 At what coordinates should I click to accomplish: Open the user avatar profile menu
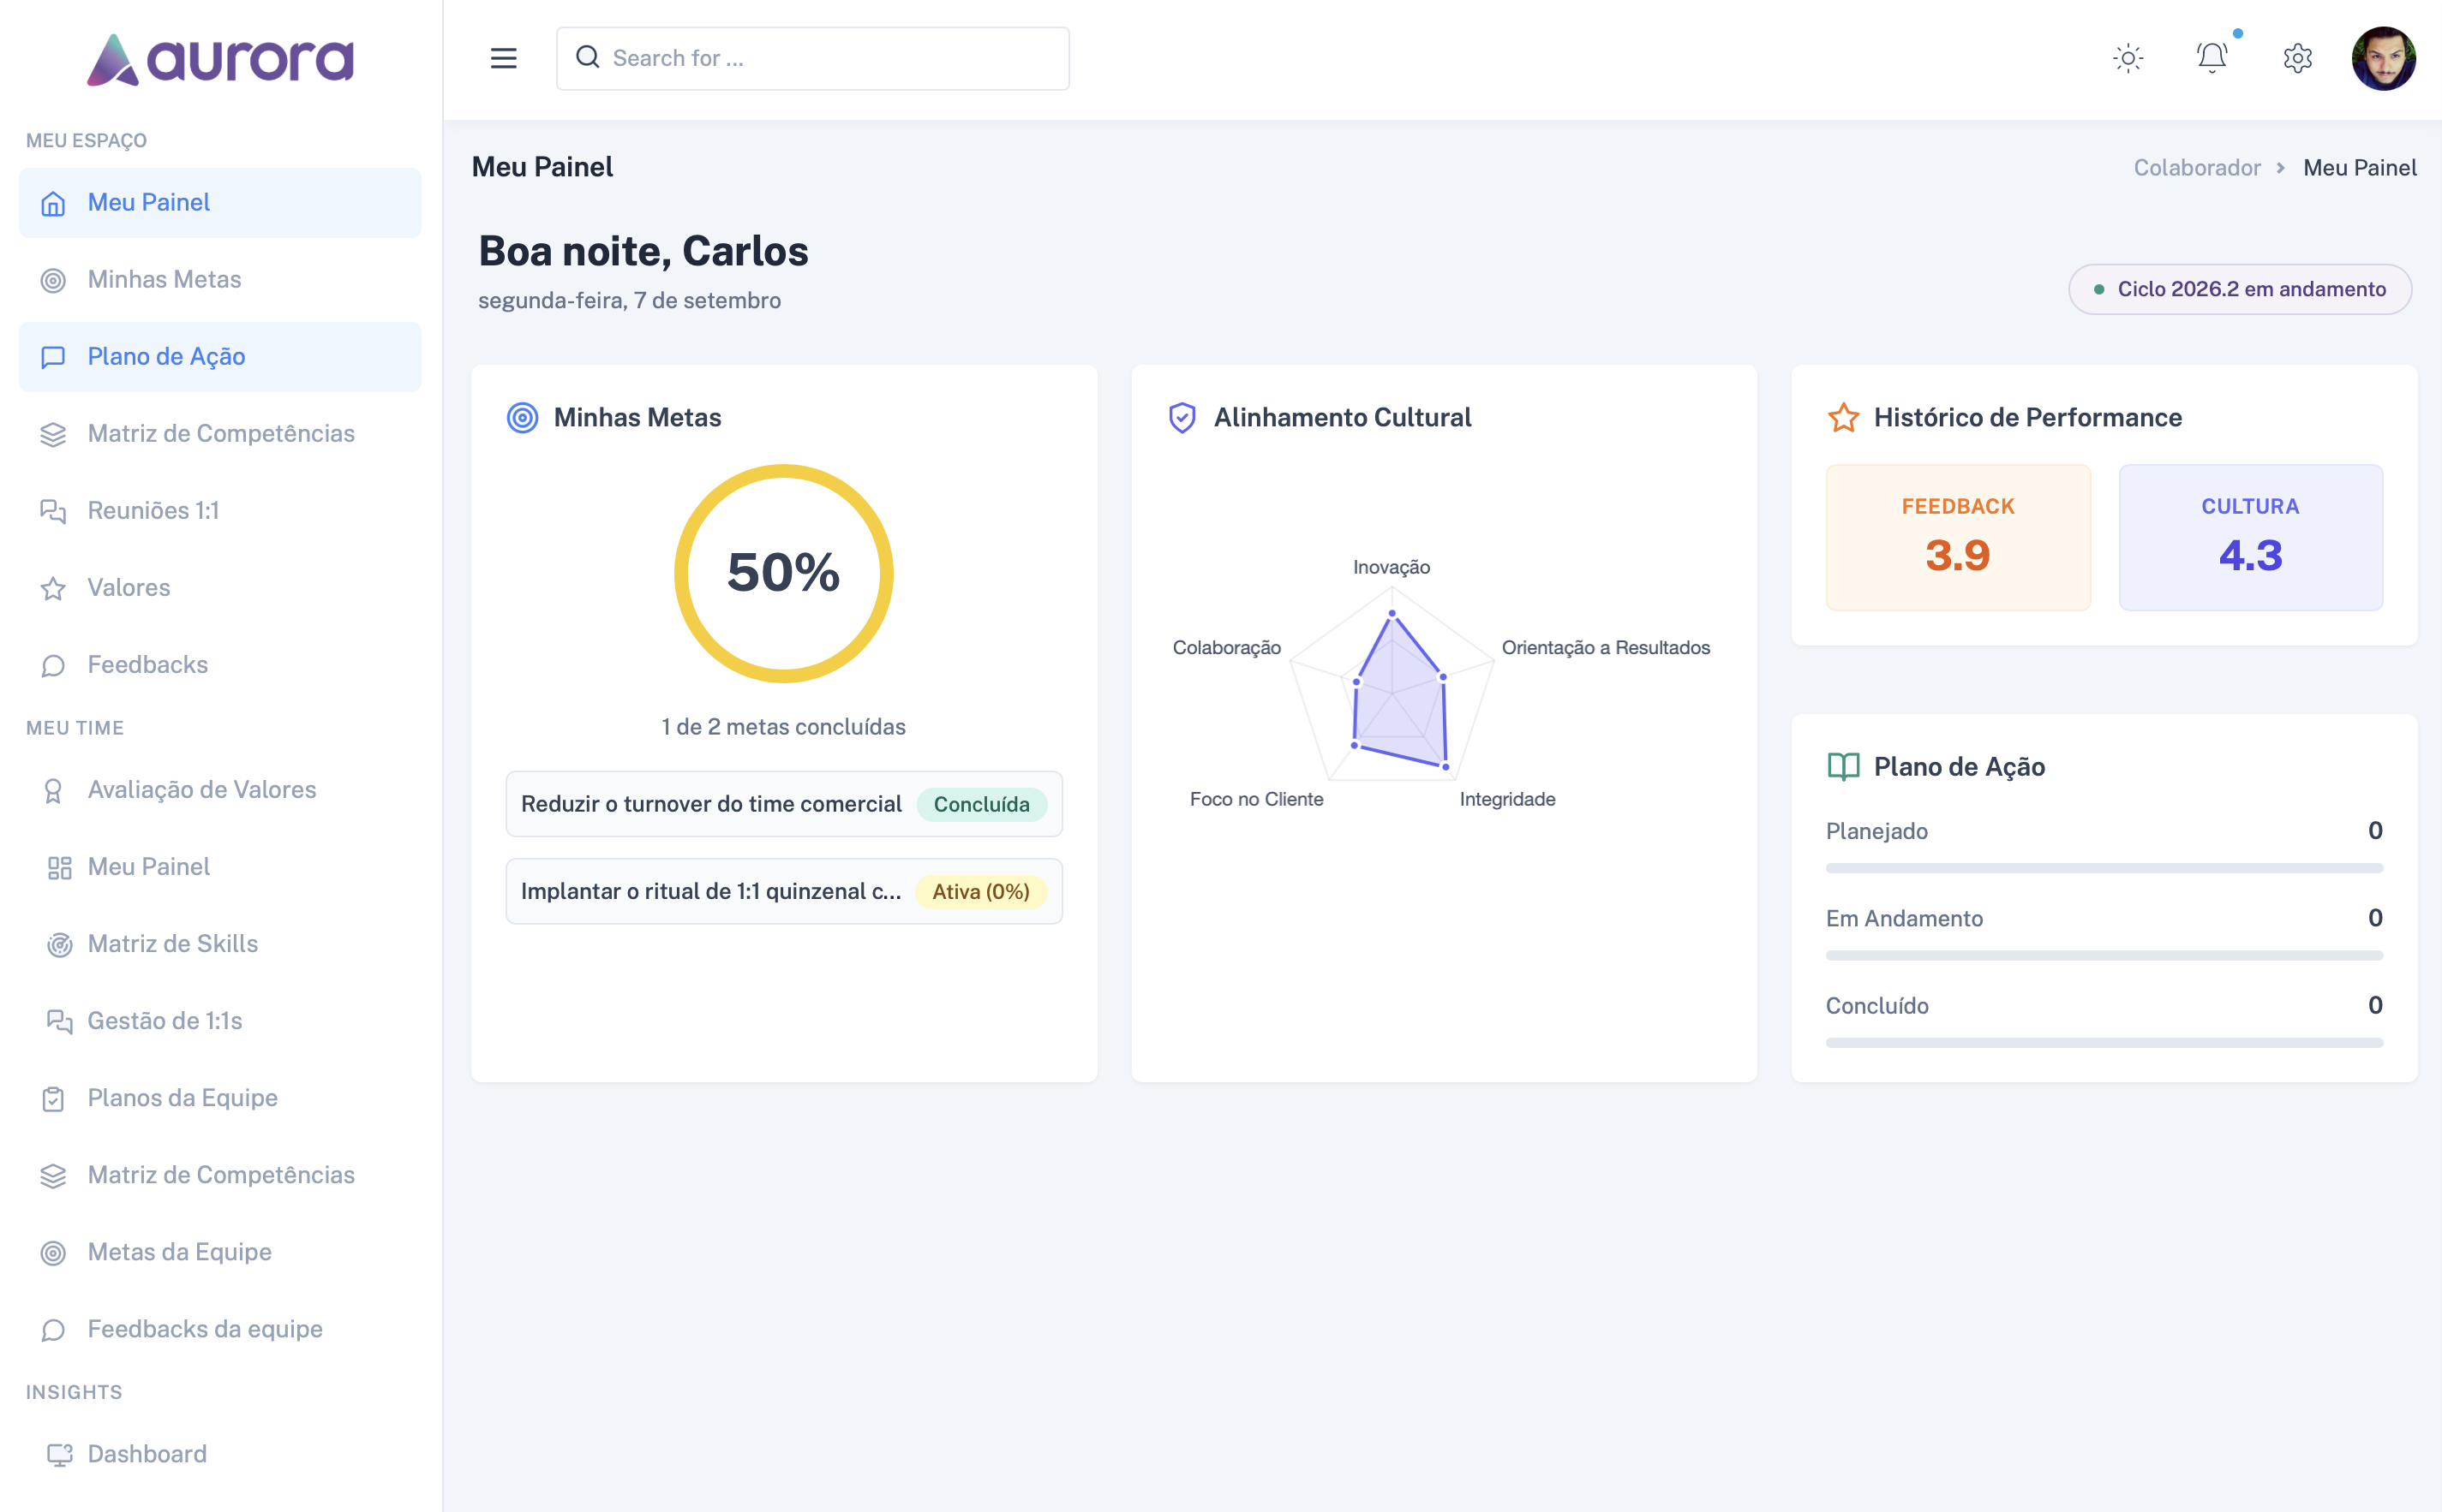[x=2383, y=58]
